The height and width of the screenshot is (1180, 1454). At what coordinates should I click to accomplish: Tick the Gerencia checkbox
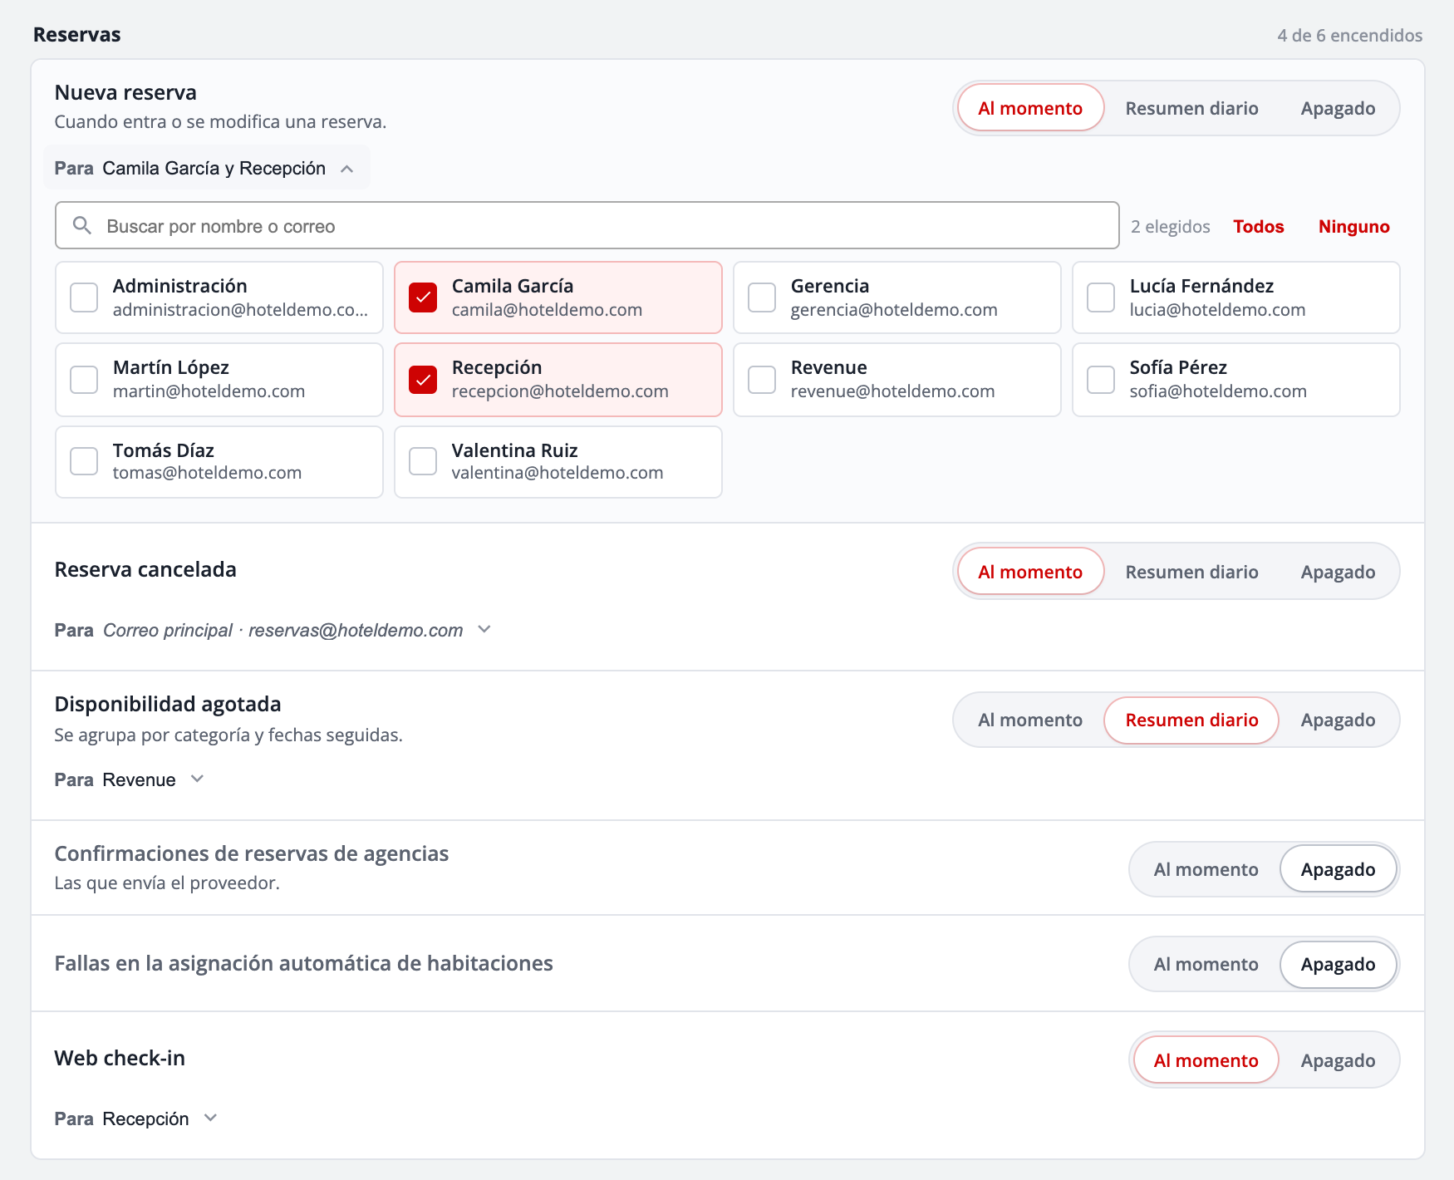(x=762, y=297)
